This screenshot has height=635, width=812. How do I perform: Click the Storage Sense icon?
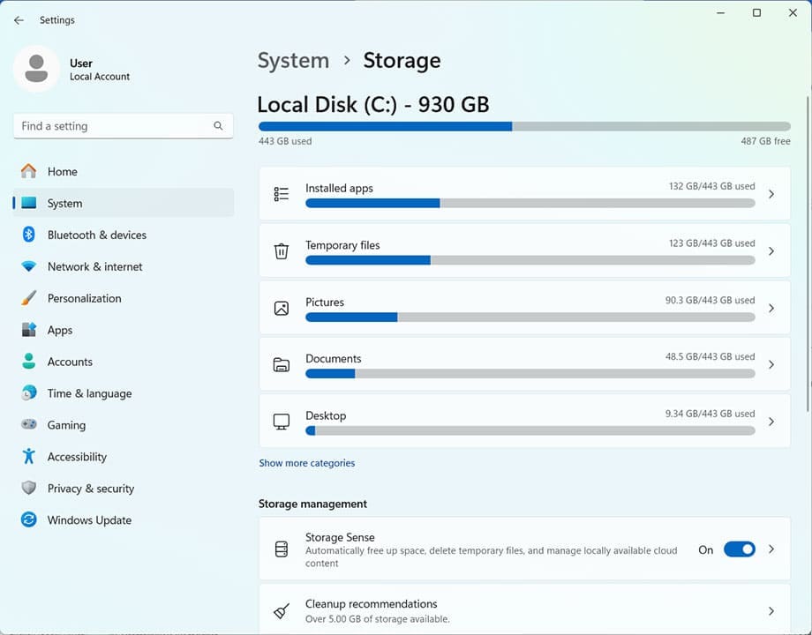[x=281, y=549]
